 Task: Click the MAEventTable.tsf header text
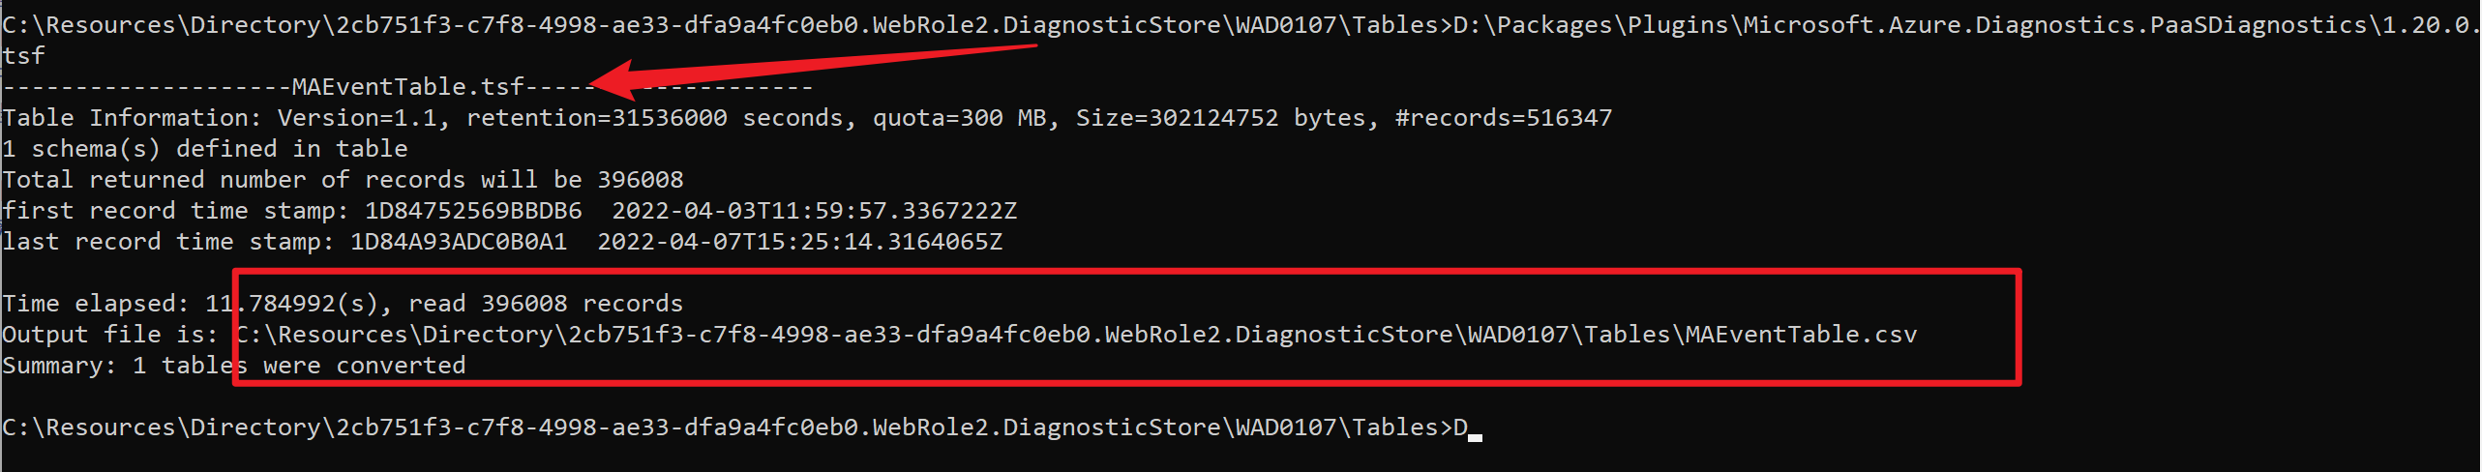point(407,87)
